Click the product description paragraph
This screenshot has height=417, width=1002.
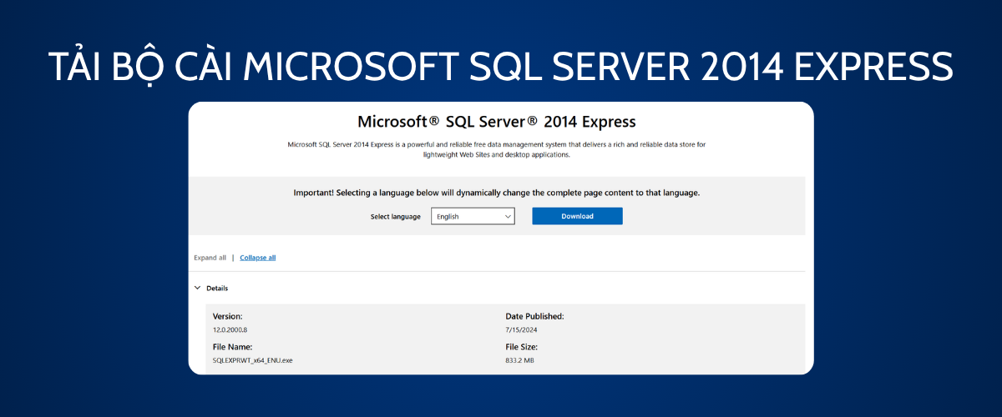[497, 149]
